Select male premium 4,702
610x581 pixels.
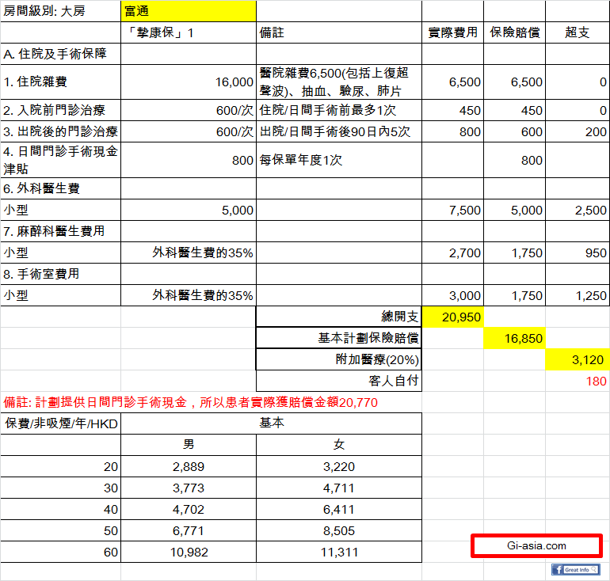click(189, 509)
